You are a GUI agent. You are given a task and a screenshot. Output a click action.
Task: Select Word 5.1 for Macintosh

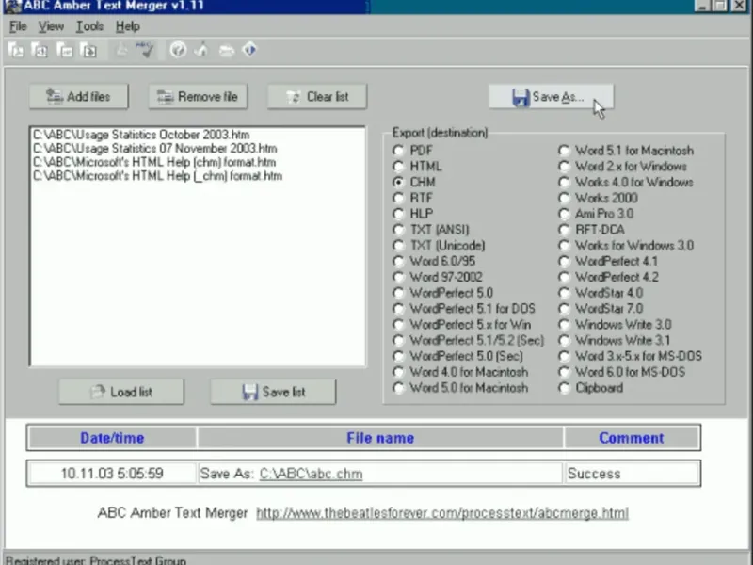626,151
